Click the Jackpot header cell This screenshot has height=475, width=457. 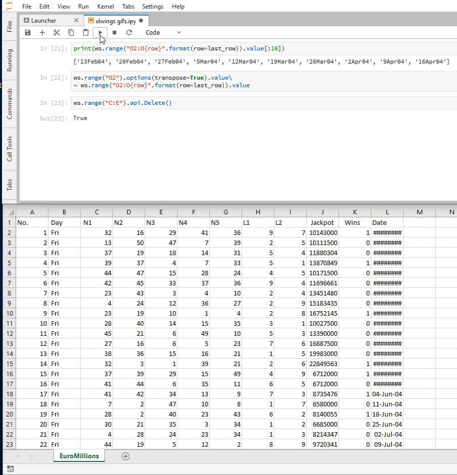tap(322, 222)
